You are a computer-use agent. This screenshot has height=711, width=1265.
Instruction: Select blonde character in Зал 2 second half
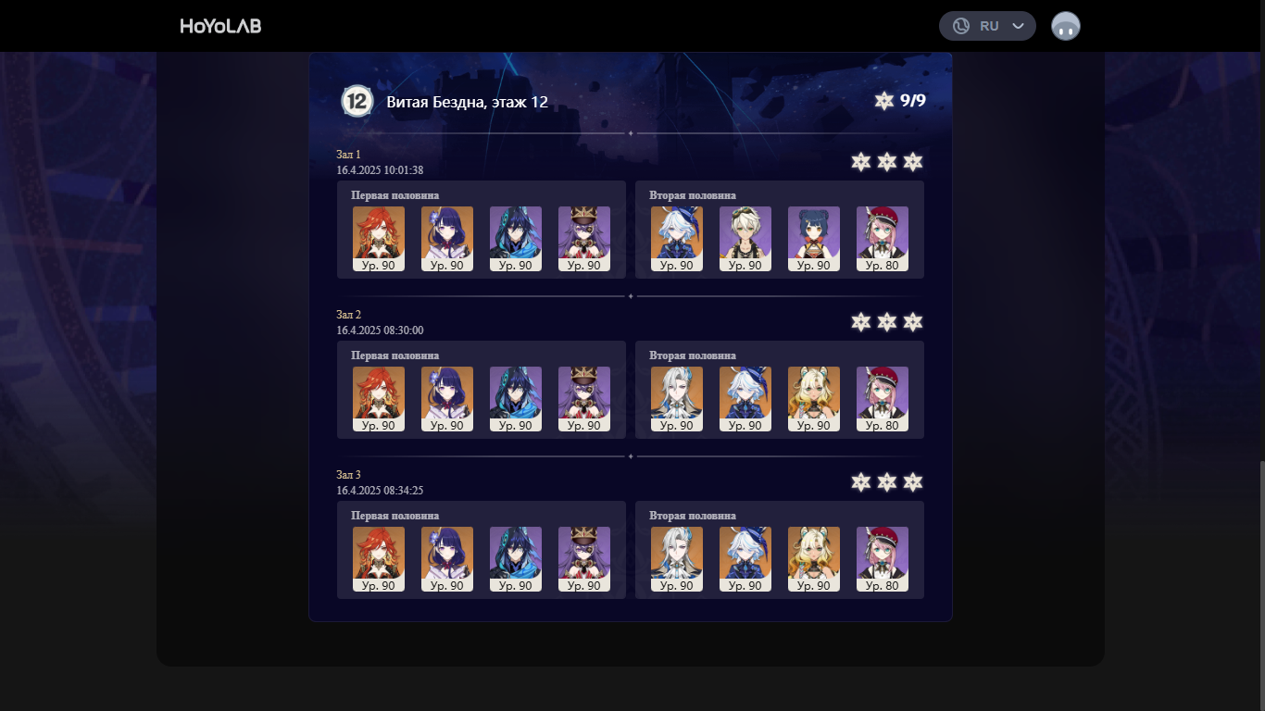coord(814,399)
